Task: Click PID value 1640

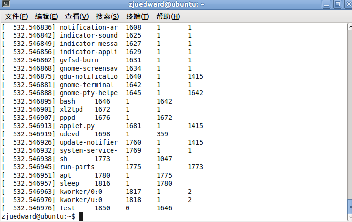Action: click(x=133, y=76)
